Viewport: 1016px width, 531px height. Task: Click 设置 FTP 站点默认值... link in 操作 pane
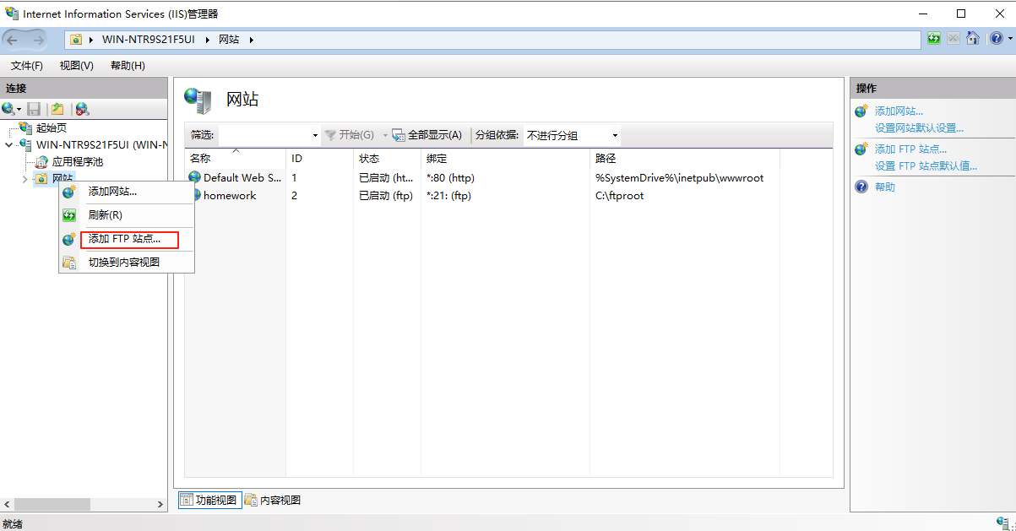click(926, 165)
